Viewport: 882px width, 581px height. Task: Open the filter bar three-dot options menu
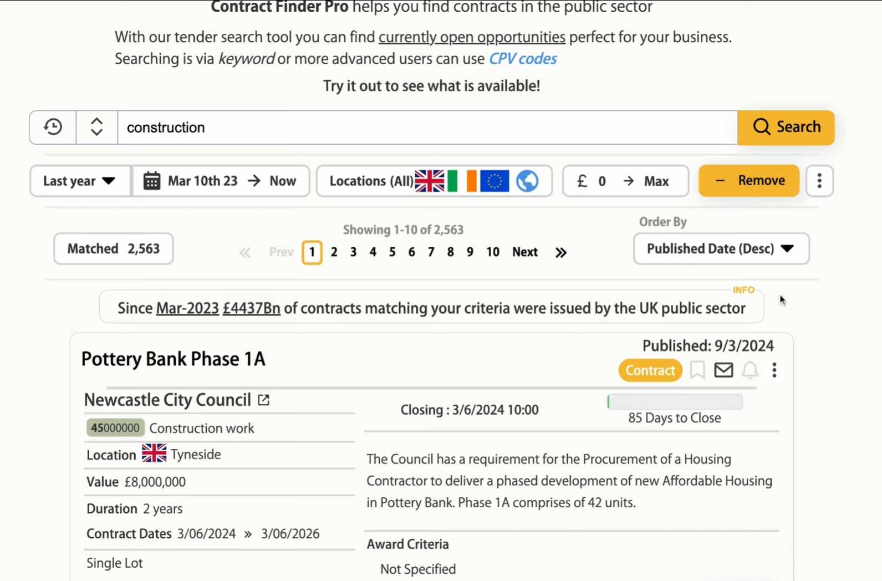[819, 181]
